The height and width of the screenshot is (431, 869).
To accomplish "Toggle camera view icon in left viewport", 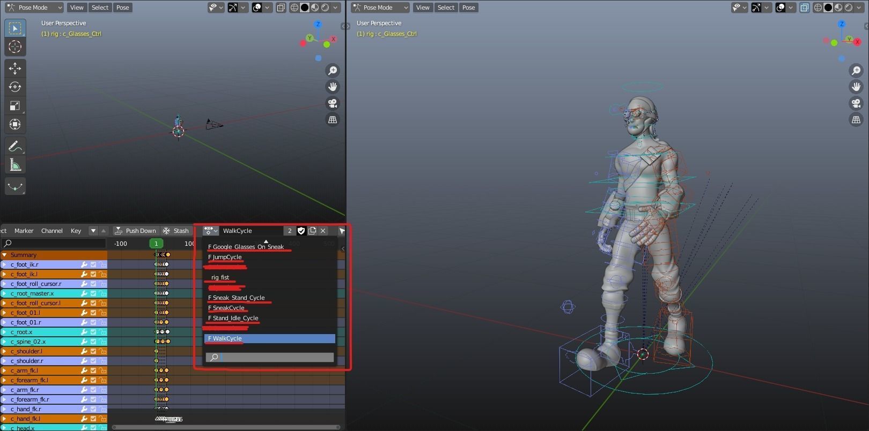I will pos(333,103).
